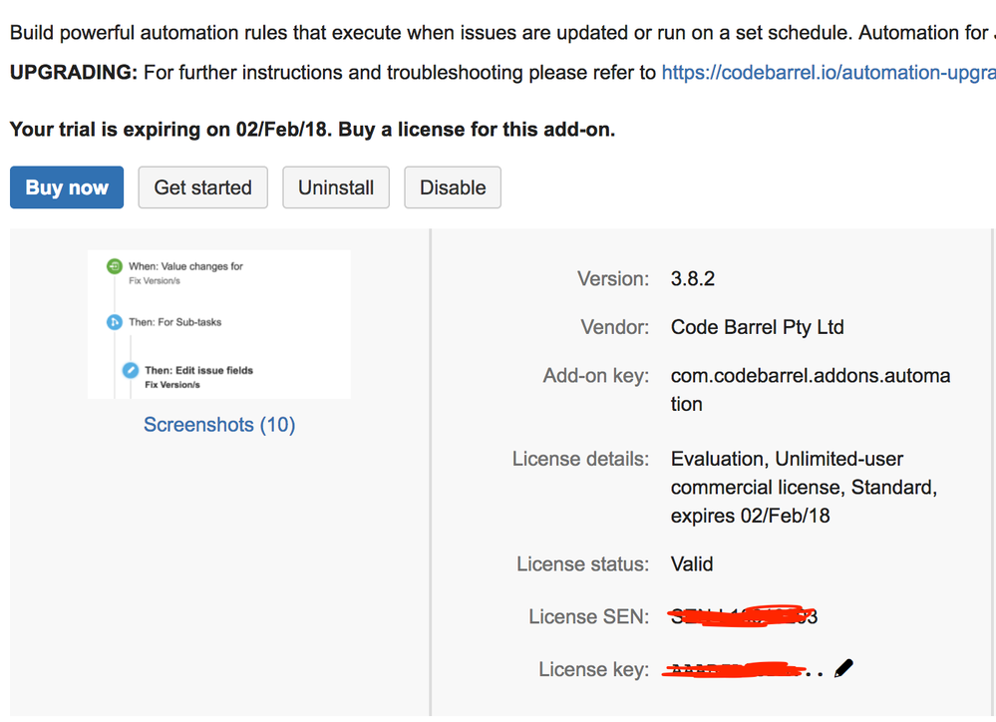
Task: Click the trial expiring on 02/Feb/18 notice
Action: pos(312,129)
